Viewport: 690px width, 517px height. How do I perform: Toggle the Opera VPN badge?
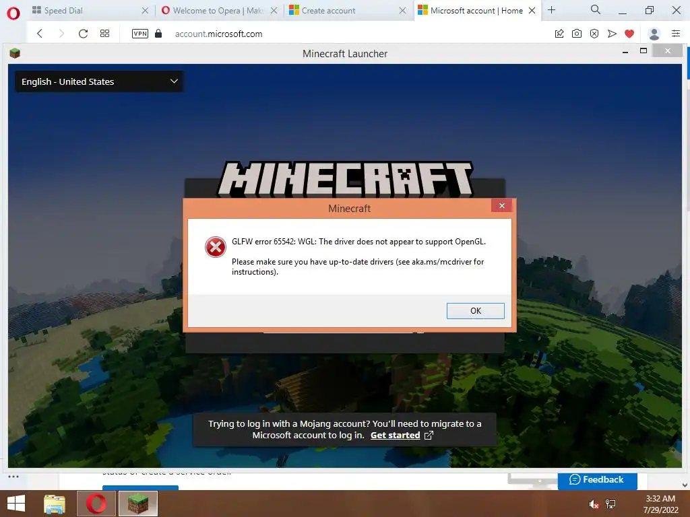click(140, 34)
